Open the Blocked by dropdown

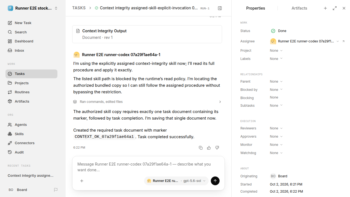pos(276,90)
